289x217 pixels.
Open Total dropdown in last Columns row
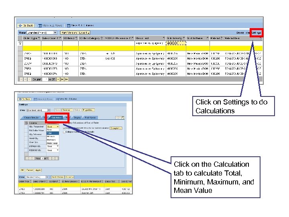pyautogui.click(x=58, y=150)
